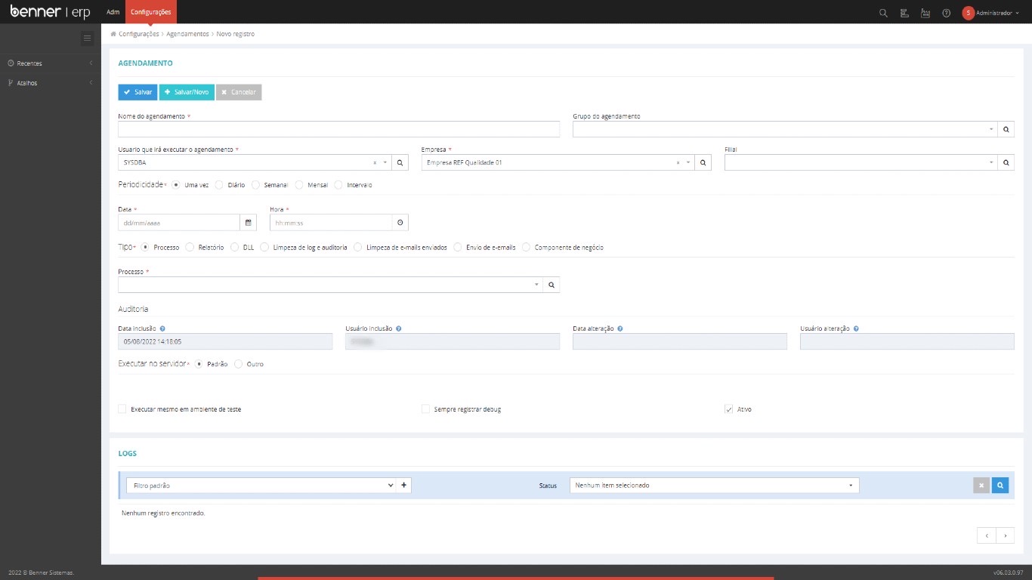Viewport: 1032px width, 580px height.
Task: Select Relatório type radio
Action: click(190, 247)
